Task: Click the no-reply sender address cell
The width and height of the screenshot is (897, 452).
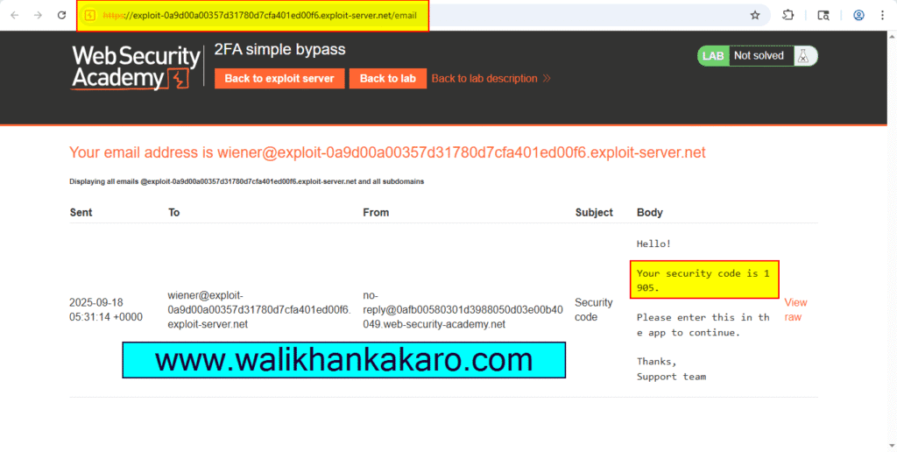Action: tap(463, 309)
